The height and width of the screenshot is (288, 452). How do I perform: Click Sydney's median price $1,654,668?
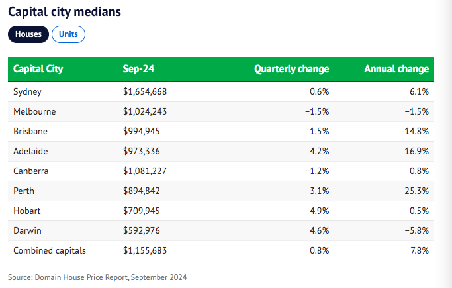tap(150, 91)
